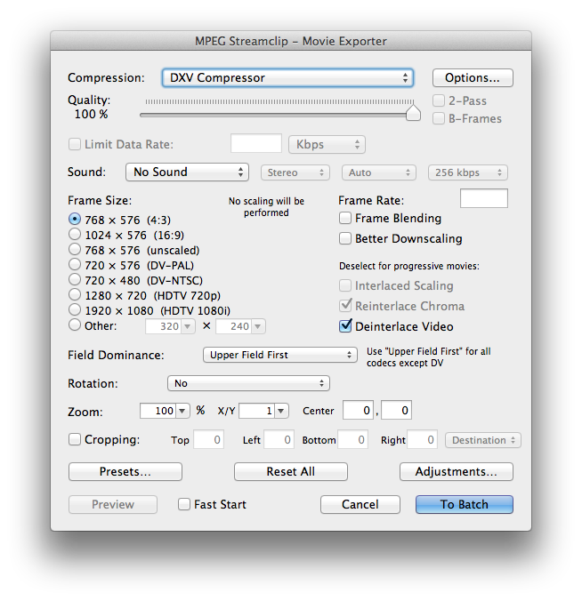Screen dimensions: 582x601
Task: Click the To Batch button
Action: [x=465, y=504]
